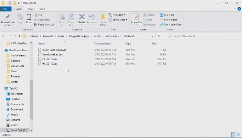Click Invert selection
The width and height of the screenshot is (242, 138).
[x=170, y=25]
